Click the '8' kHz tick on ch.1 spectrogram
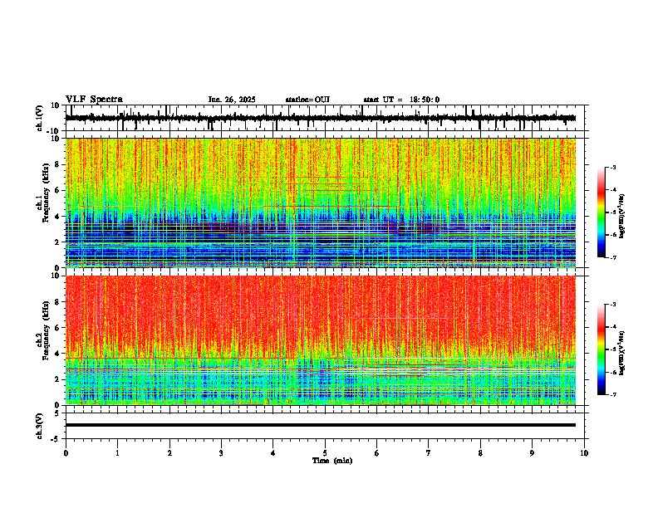This screenshot has height=508, width=658. tap(58, 164)
